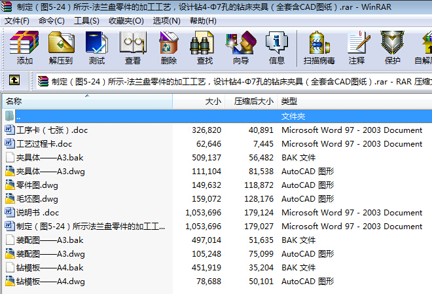
Task: Click the archive path address field
Action: coord(234,81)
